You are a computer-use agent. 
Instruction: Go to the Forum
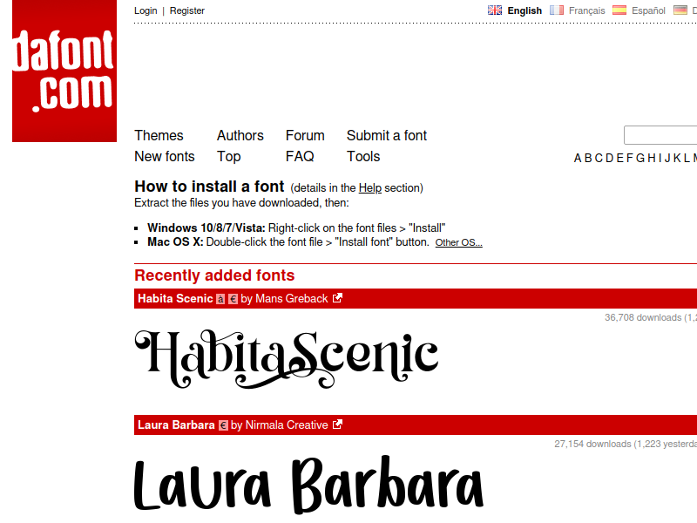[305, 135]
